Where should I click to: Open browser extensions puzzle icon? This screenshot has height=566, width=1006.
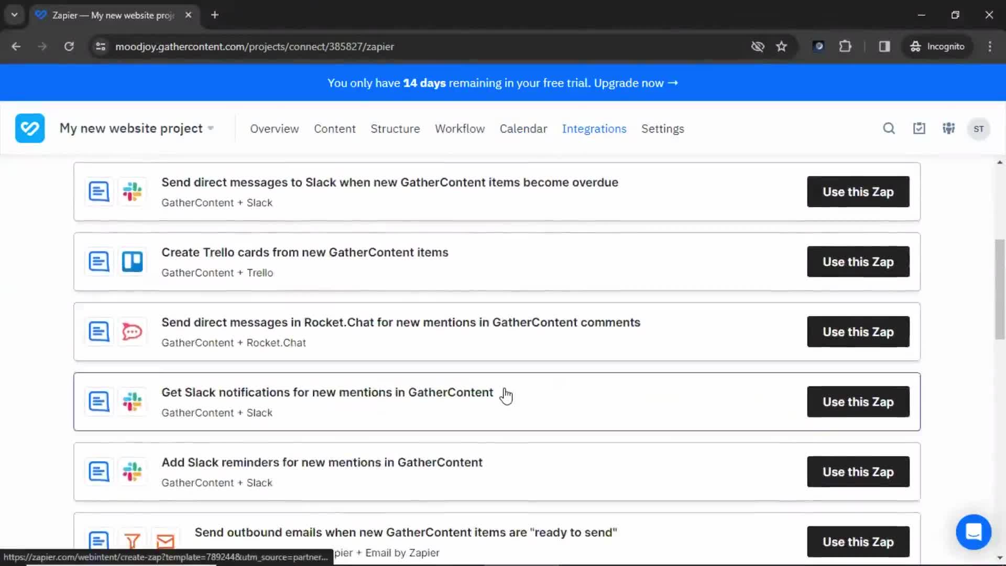pos(845,47)
